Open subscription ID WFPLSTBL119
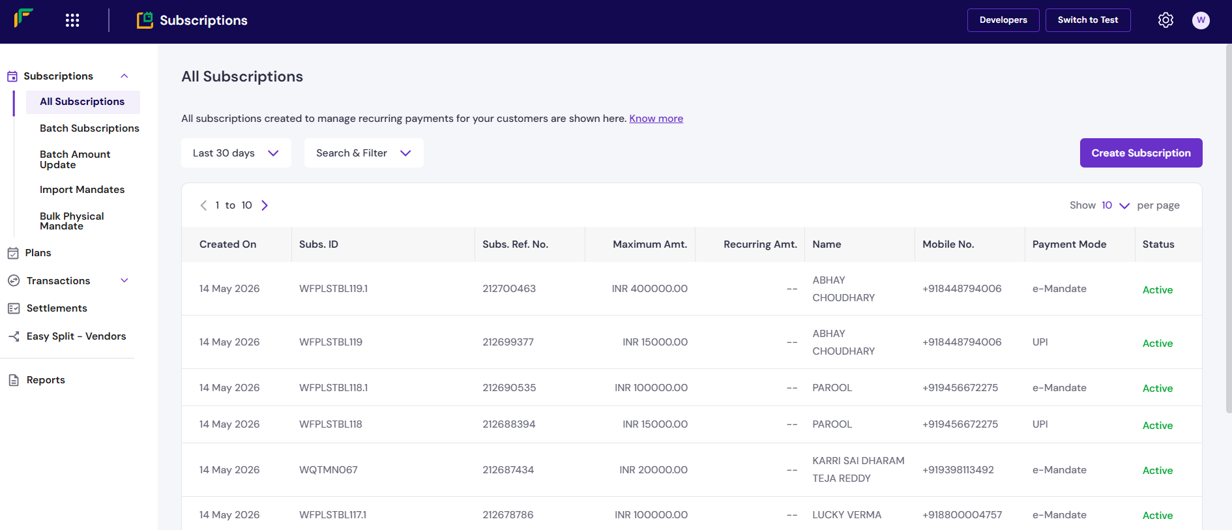 [x=330, y=342]
